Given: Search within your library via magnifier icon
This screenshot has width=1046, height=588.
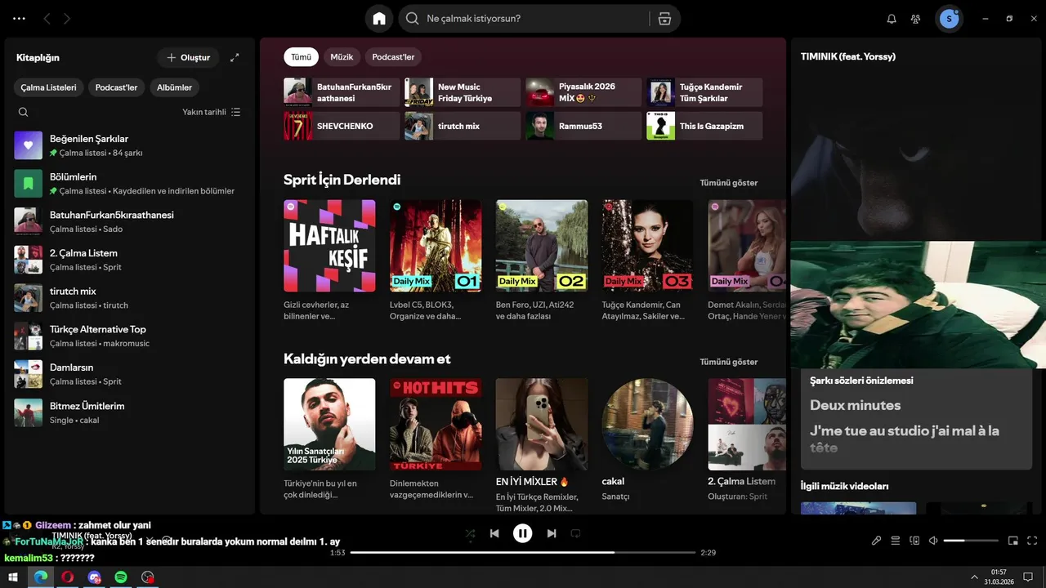Looking at the screenshot, I should click(x=23, y=112).
